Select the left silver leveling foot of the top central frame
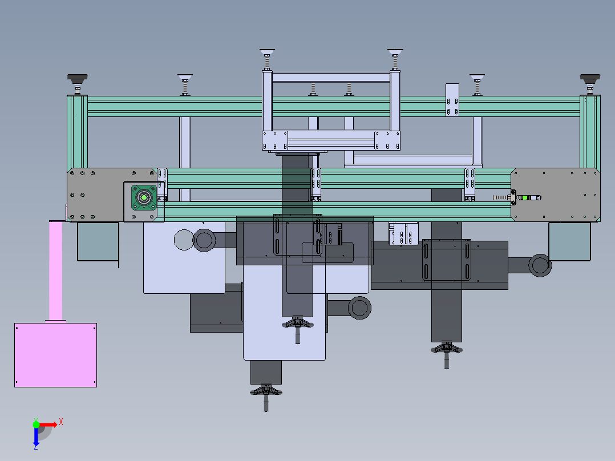 point(267,60)
